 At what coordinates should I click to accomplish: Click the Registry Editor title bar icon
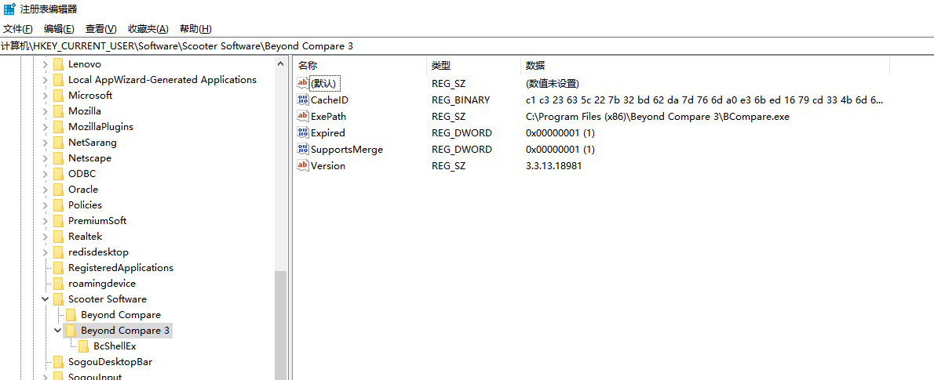[x=9, y=9]
